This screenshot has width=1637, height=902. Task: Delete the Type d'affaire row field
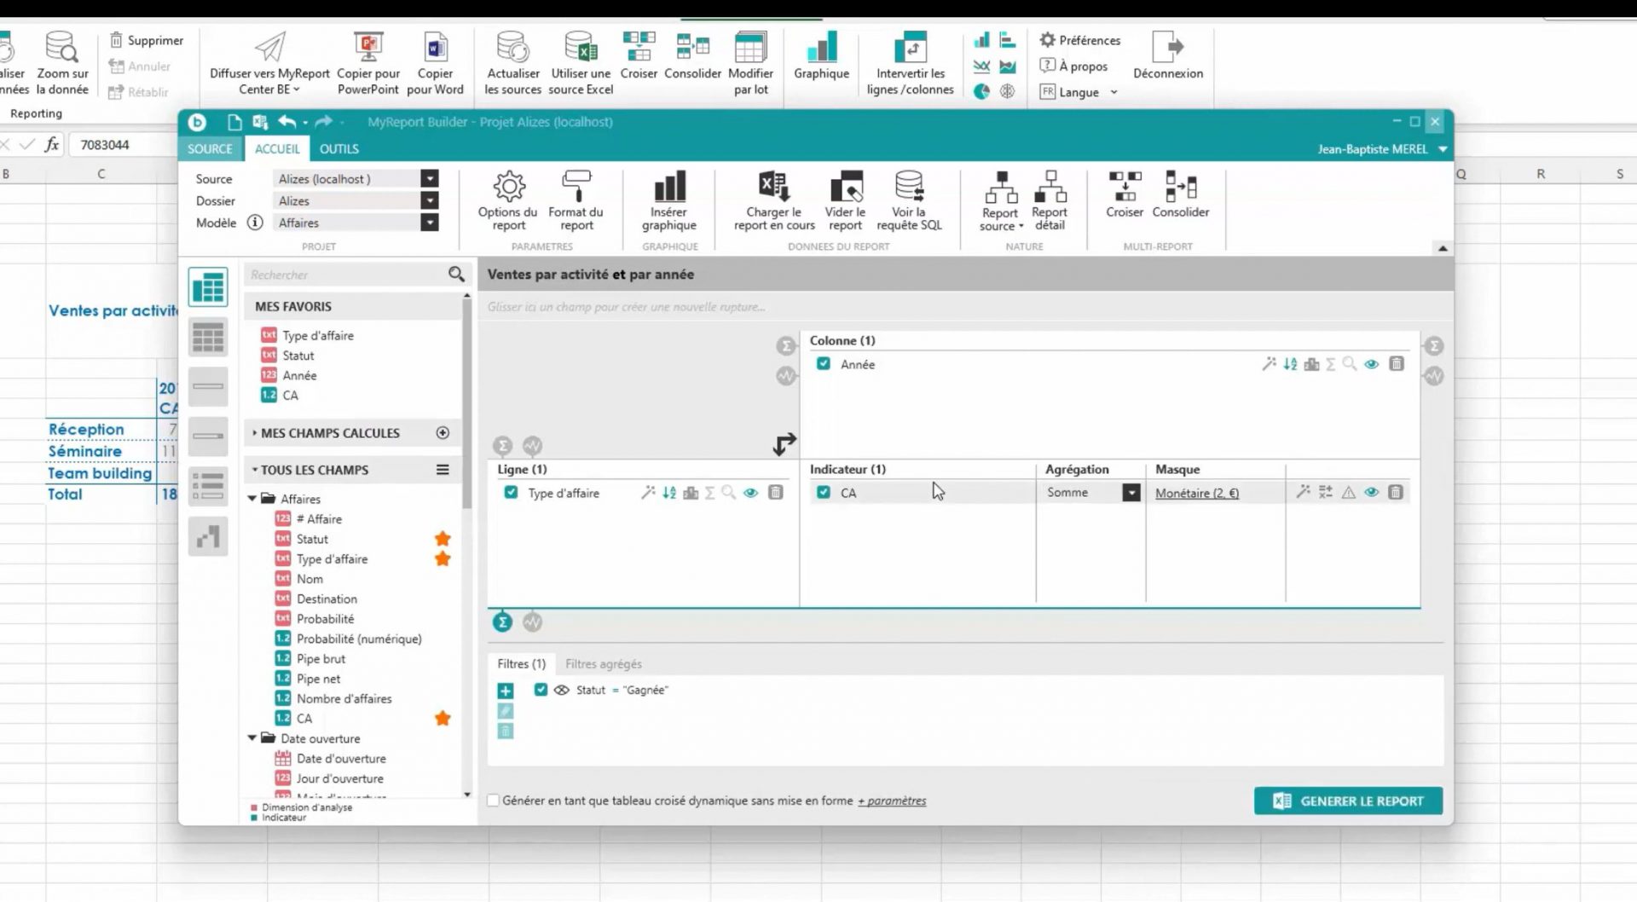pyautogui.click(x=775, y=493)
